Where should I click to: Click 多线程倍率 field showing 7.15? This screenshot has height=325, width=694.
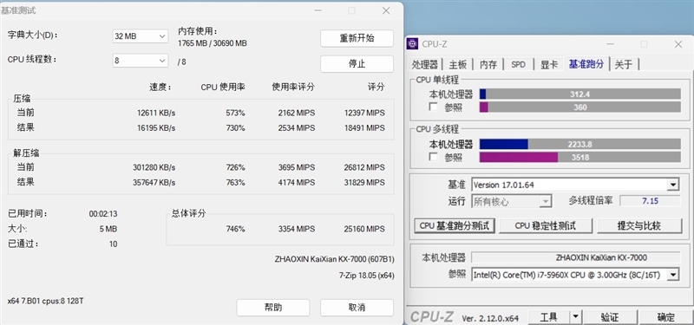click(650, 201)
